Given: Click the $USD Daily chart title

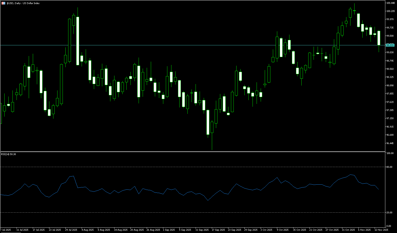Looking at the screenshot, I should point(23,3).
